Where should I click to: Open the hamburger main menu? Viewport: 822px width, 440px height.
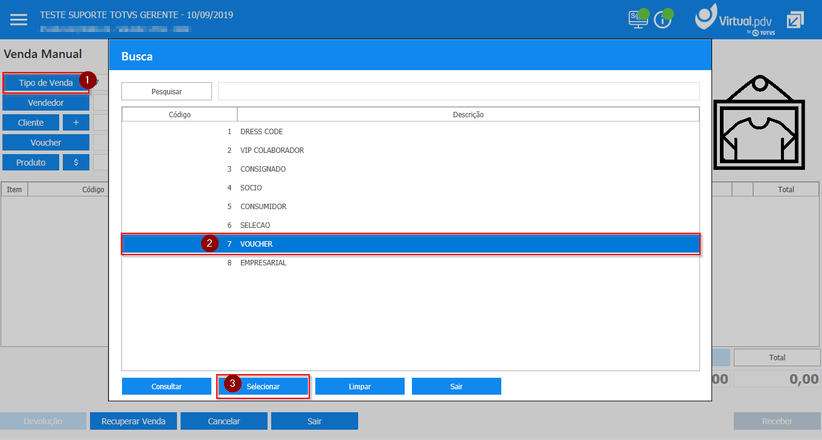[19, 19]
